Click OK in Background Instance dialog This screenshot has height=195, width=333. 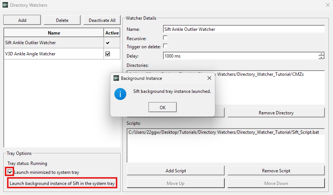(163, 107)
